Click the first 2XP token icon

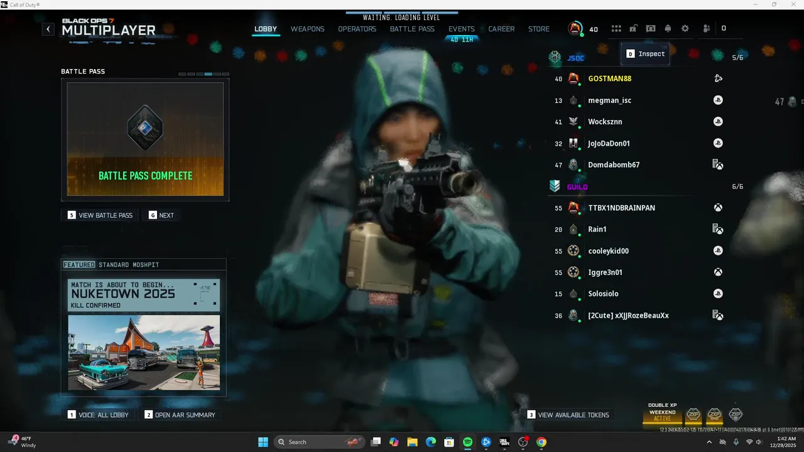(693, 414)
